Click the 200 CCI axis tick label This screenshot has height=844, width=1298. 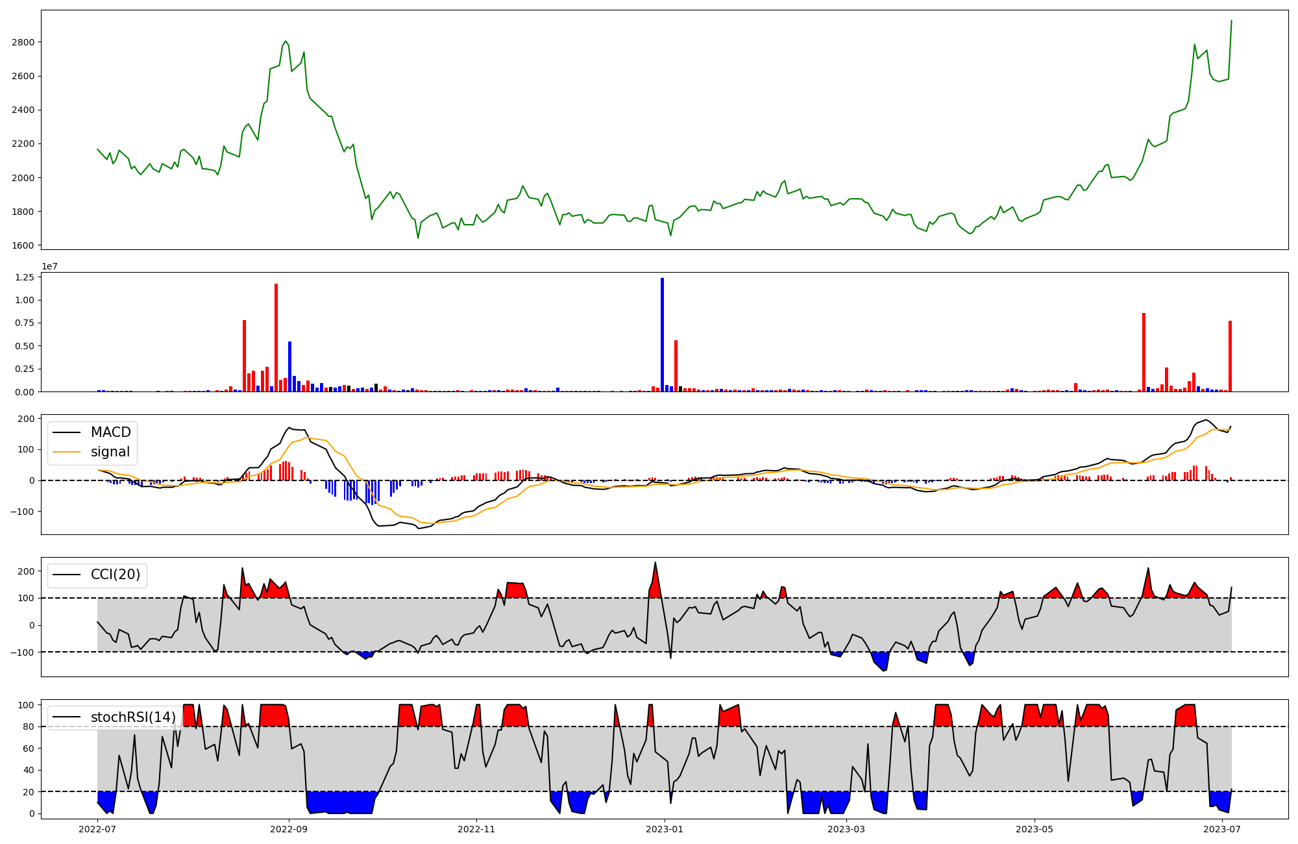tap(26, 571)
